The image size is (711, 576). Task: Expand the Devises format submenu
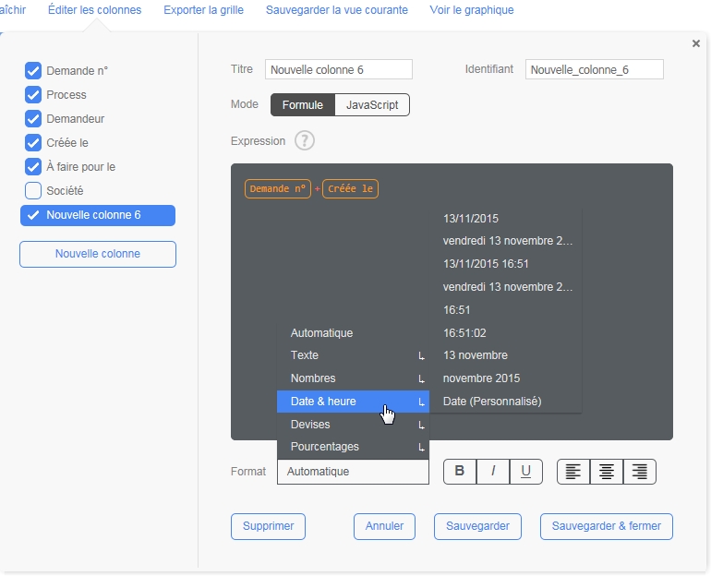click(x=353, y=425)
